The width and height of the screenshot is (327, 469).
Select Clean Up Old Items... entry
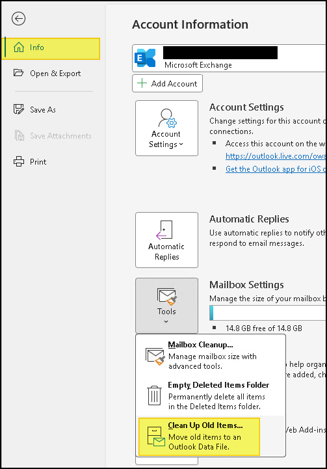click(x=199, y=436)
